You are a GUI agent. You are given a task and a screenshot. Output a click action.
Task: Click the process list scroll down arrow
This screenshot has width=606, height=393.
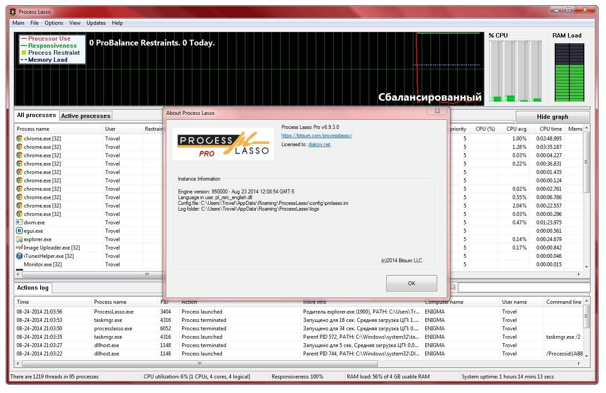[x=587, y=267]
